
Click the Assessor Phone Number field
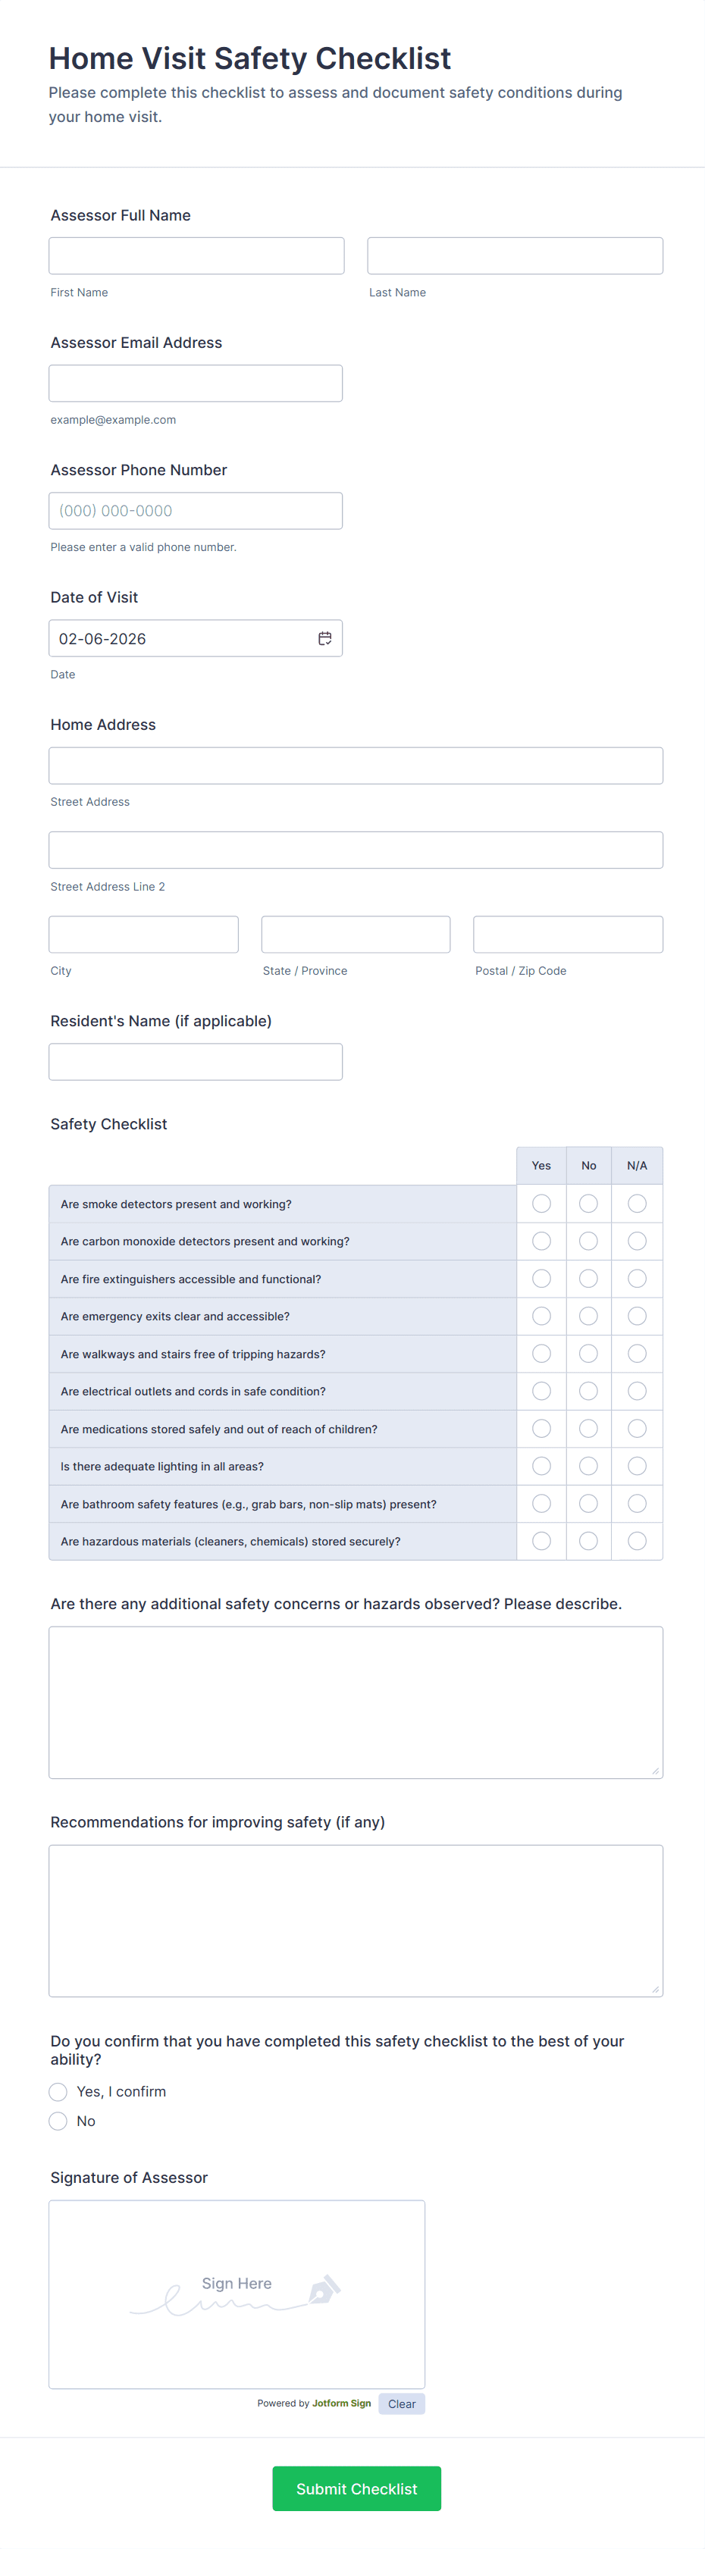[x=196, y=511]
